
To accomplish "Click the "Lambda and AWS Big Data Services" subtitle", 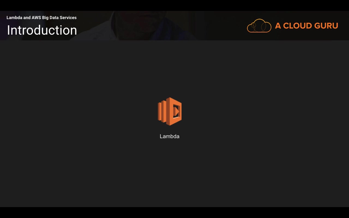I will click(x=41, y=18).
